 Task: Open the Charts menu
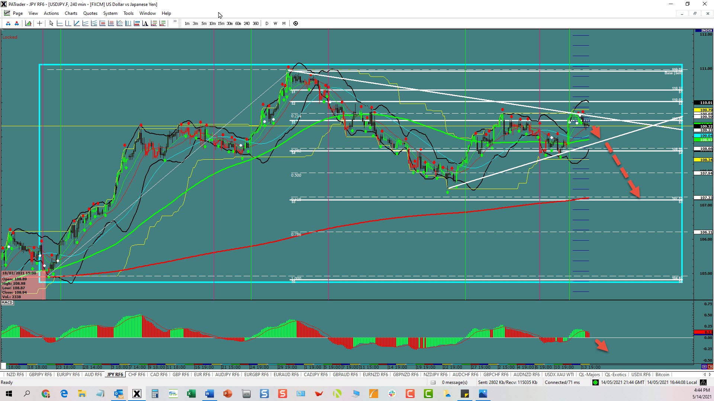point(71,13)
